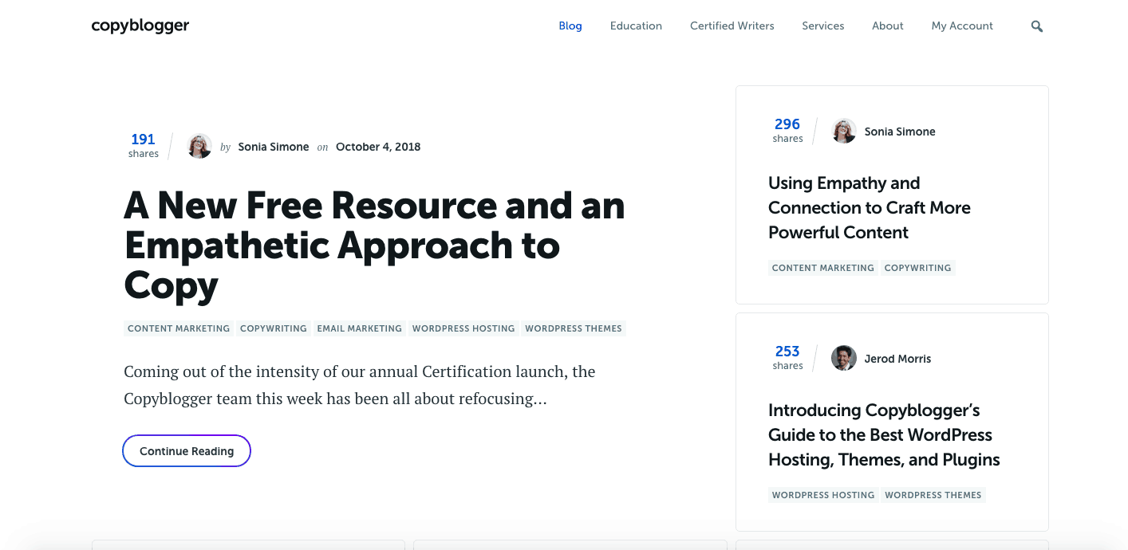Click the 253 shares counter
1128x550 pixels.
tap(787, 357)
